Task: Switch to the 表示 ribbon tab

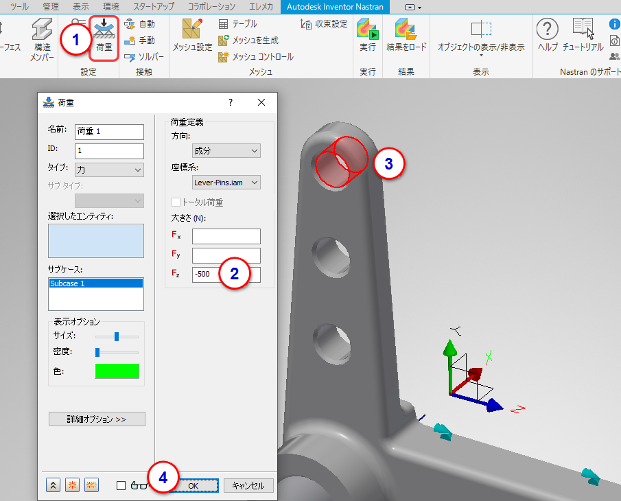Action: [x=81, y=7]
